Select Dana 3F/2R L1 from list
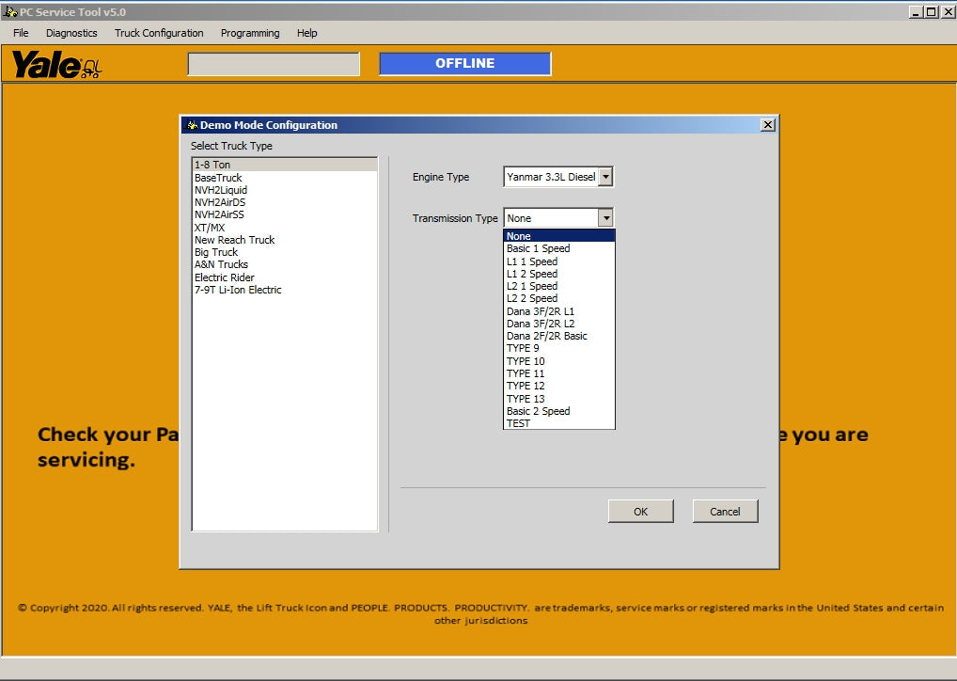Viewport: 957px width, 681px height. [541, 311]
